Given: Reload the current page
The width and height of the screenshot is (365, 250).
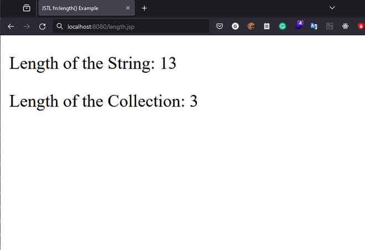Looking at the screenshot, I should (x=43, y=26).
